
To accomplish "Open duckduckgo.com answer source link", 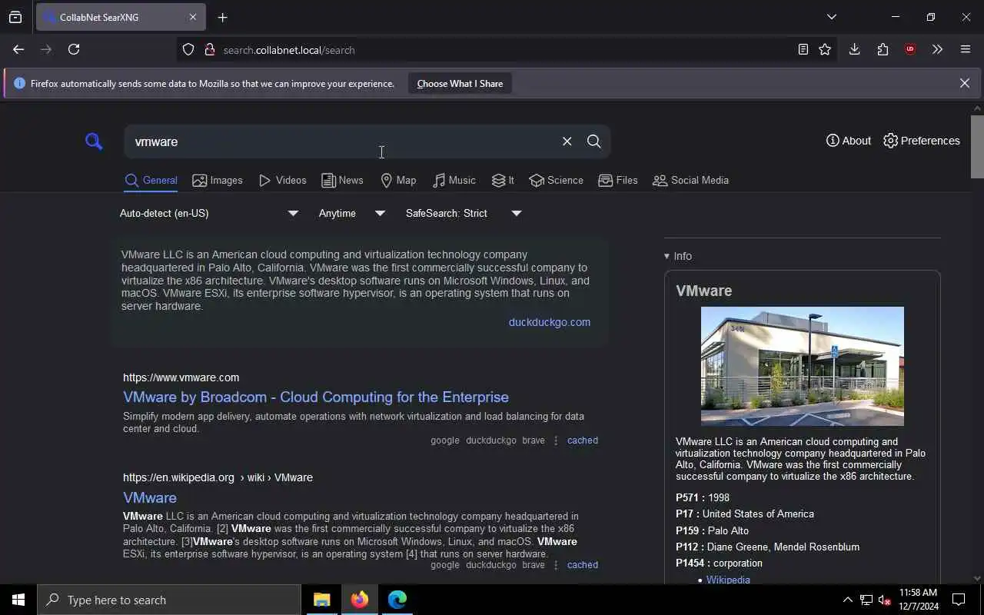I will tap(549, 322).
